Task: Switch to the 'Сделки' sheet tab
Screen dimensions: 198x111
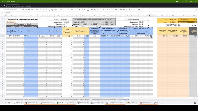Action: point(132,103)
